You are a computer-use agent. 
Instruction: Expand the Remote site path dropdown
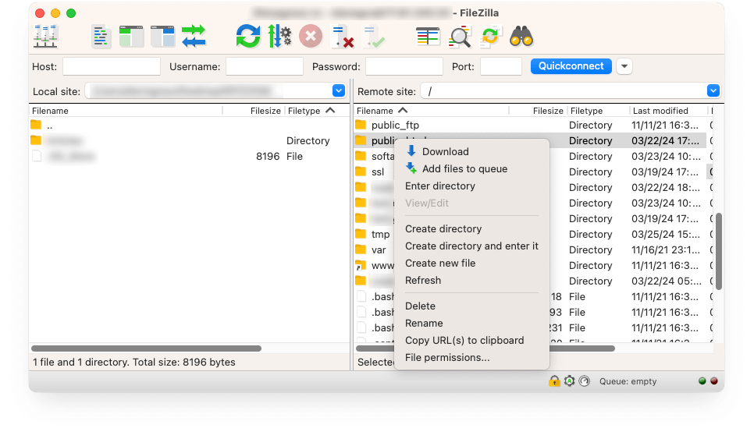click(713, 90)
